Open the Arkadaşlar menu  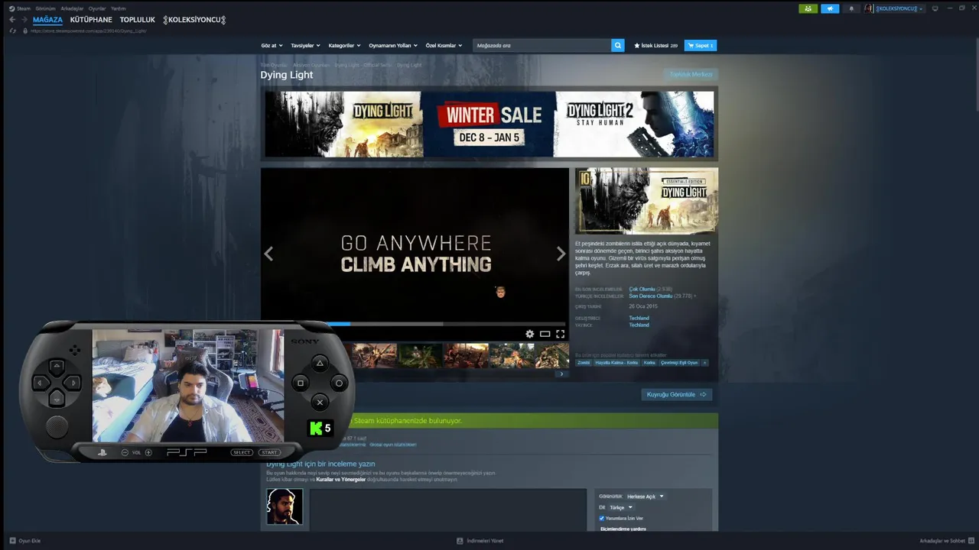click(x=72, y=8)
